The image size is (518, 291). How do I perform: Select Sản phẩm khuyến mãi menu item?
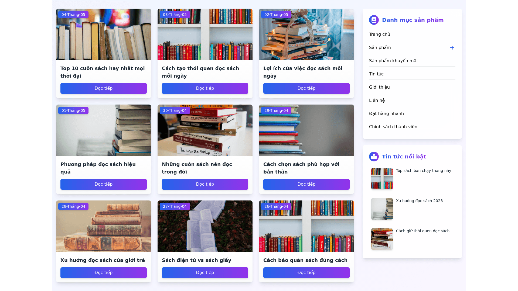coord(393,61)
